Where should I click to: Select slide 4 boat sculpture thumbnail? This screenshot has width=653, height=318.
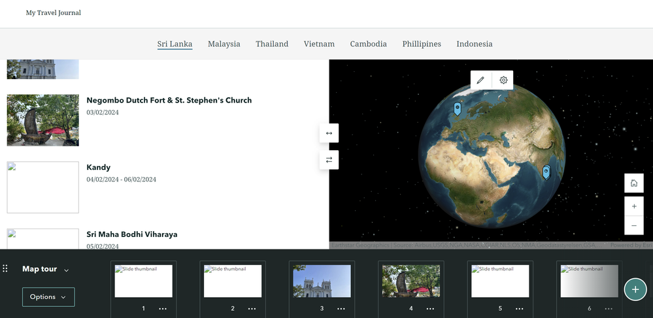coord(411,281)
